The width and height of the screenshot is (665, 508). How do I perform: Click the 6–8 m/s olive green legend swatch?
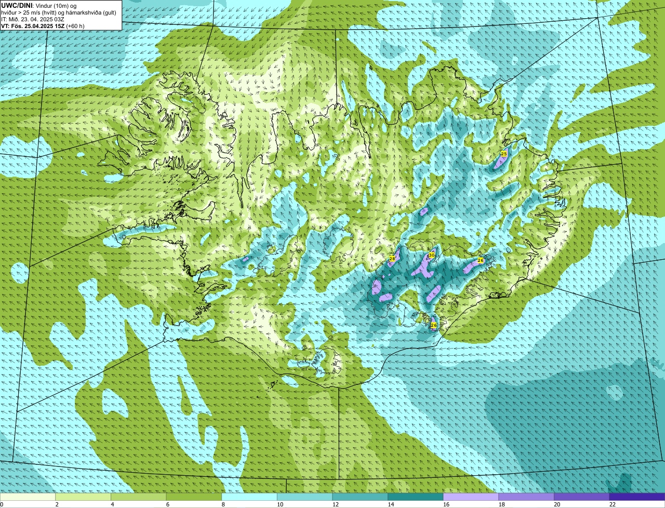pyautogui.click(x=194, y=497)
